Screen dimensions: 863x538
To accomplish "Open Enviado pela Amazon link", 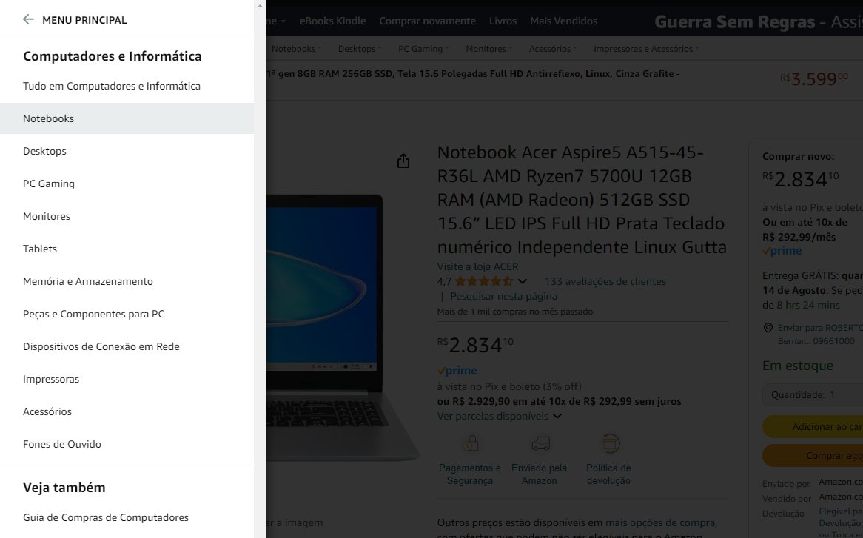I will point(539,474).
